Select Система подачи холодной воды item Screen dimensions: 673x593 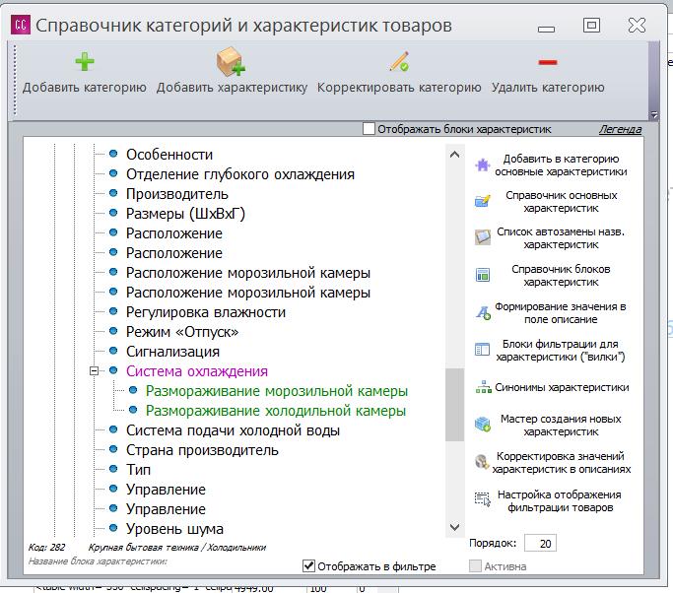(233, 430)
